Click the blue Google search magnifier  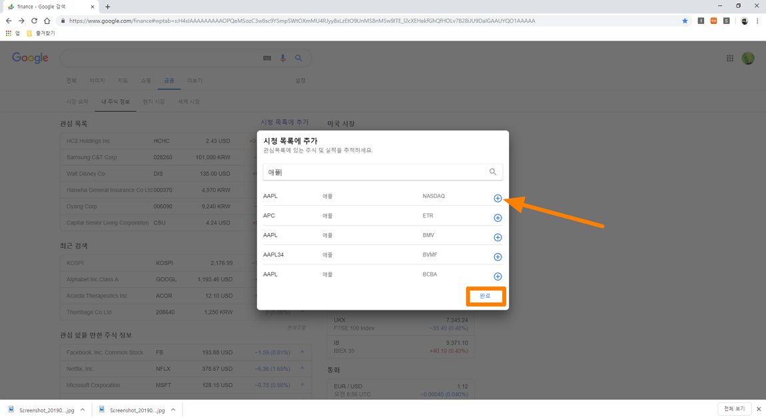click(x=298, y=58)
